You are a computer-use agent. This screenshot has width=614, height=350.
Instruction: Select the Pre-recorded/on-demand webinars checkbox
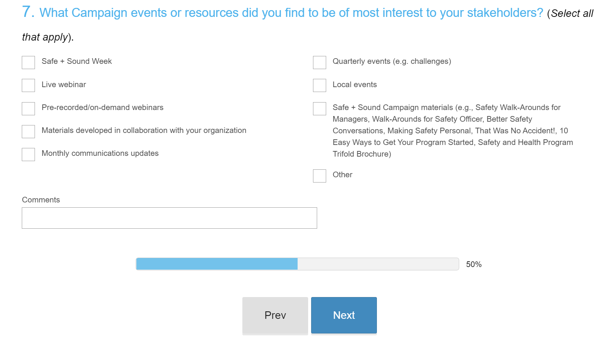[28, 109]
